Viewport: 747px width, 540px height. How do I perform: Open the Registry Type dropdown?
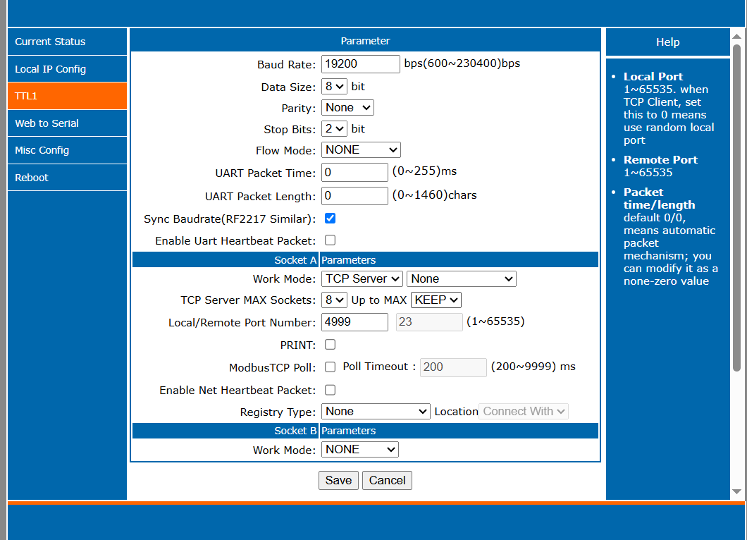(x=376, y=411)
